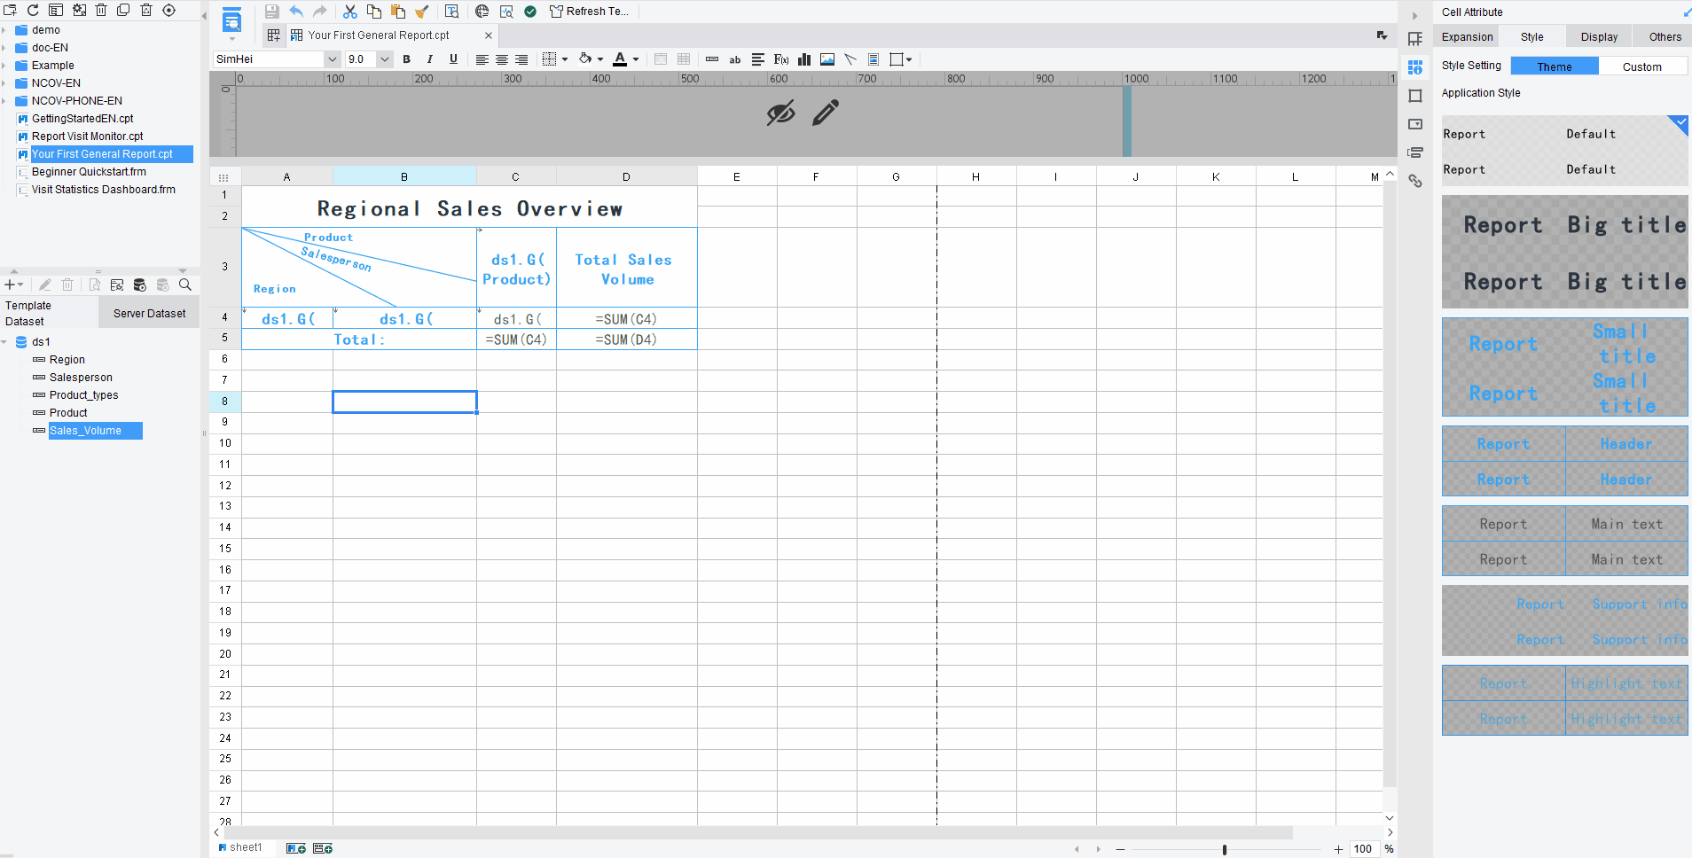The image size is (1692, 858).
Task: Expand the demo folder
Action: [x=4, y=30]
